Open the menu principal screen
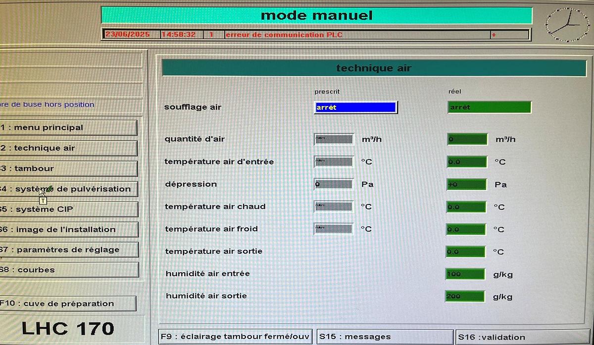 tap(68, 128)
